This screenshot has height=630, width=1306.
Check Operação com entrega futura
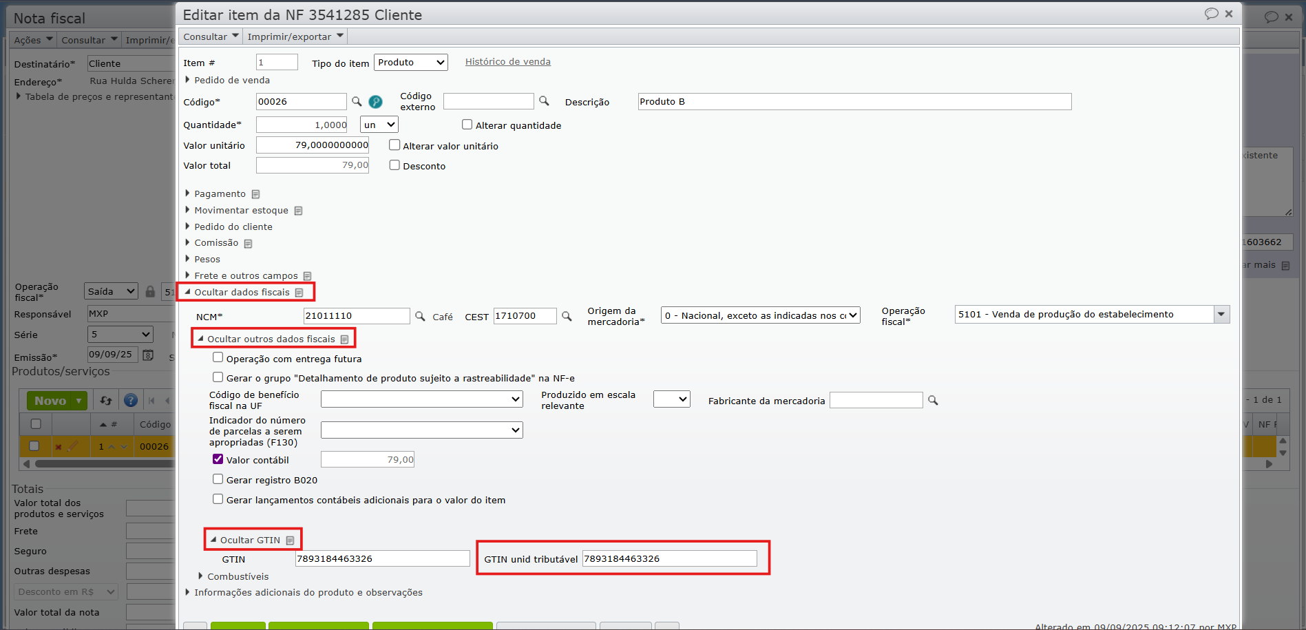point(218,357)
